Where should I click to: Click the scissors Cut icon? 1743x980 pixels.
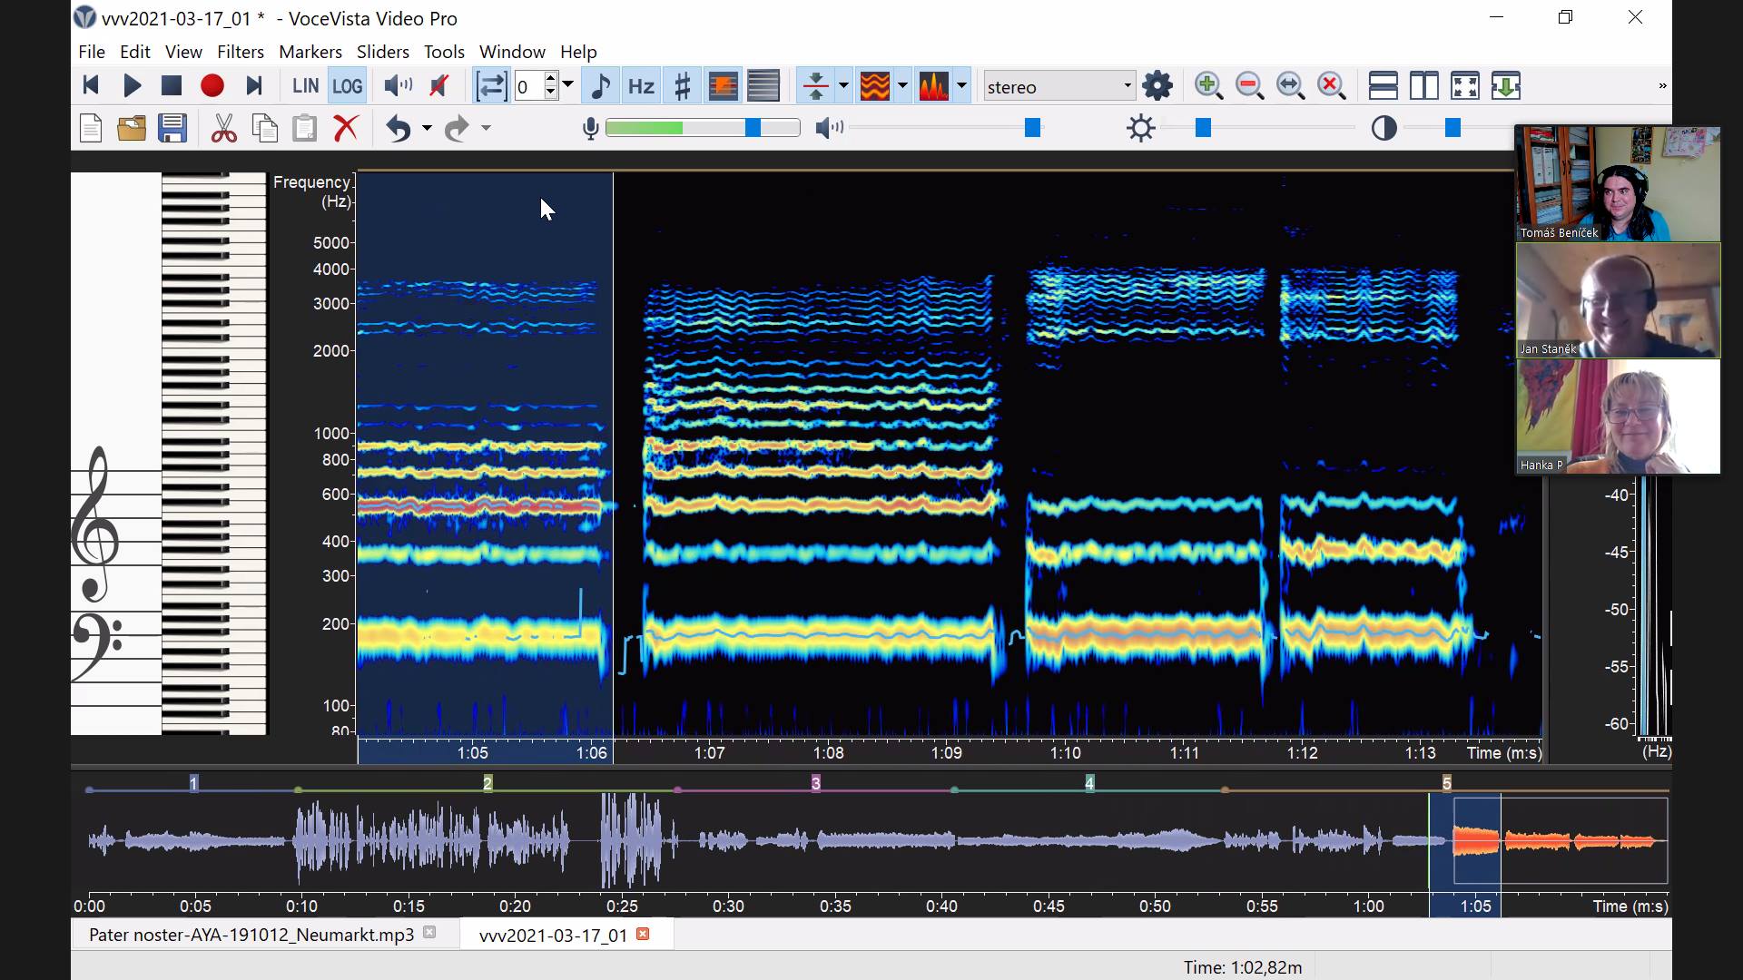pyautogui.click(x=223, y=128)
